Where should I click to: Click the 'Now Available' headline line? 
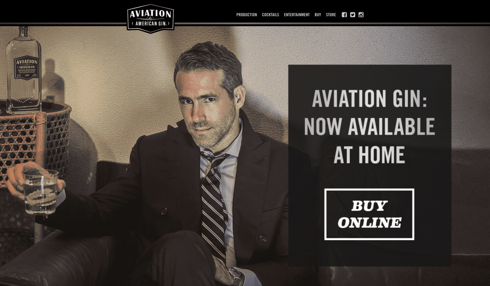coord(369,127)
